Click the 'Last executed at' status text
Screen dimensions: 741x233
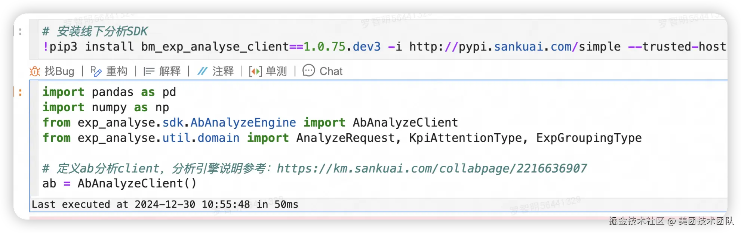coord(165,205)
